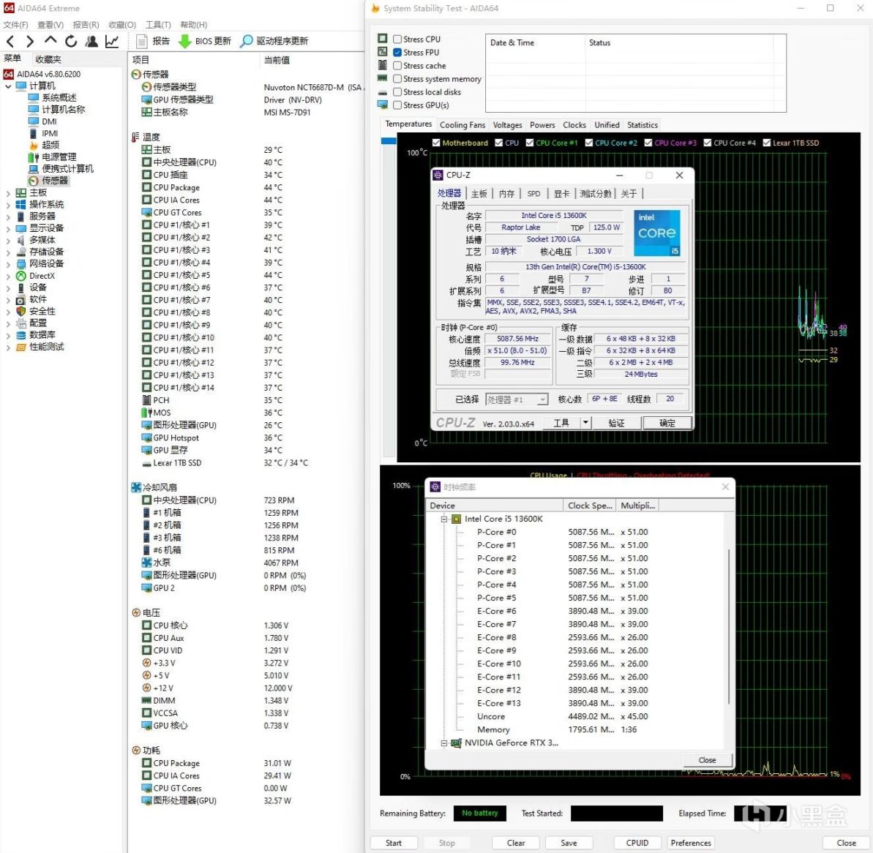873x853 pixels.
Task: Click the report document icon
Action: point(142,42)
